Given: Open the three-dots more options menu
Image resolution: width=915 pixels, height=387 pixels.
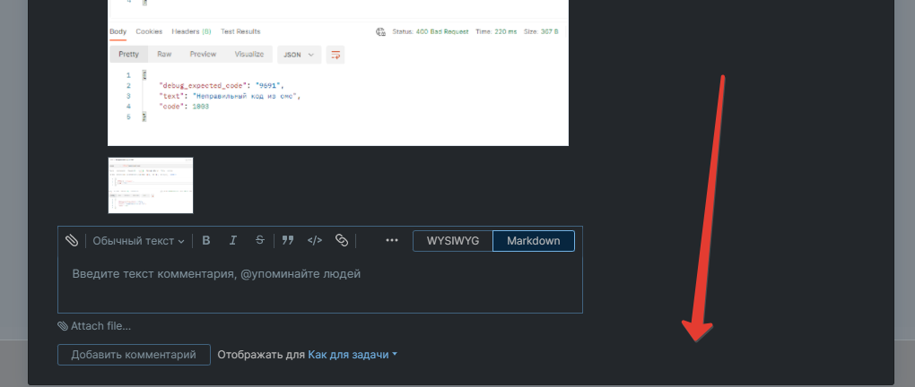Looking at the screenshot, I should click(391, 241).
